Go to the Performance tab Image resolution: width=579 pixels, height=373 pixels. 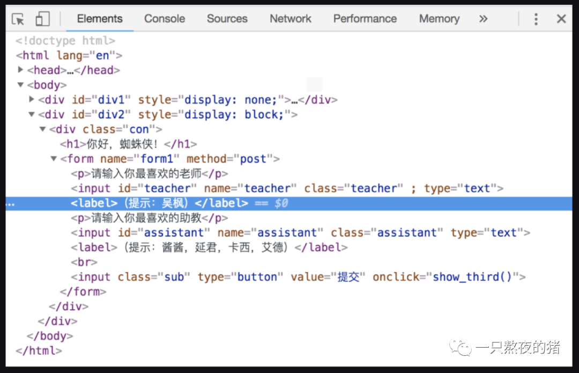(365, 18)
